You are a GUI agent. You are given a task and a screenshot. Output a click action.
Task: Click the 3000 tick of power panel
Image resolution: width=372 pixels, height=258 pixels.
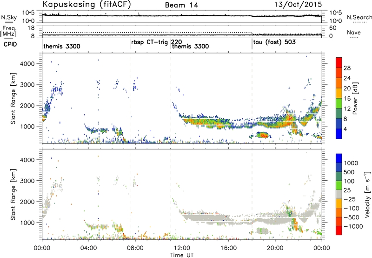[x=27, y=85]
